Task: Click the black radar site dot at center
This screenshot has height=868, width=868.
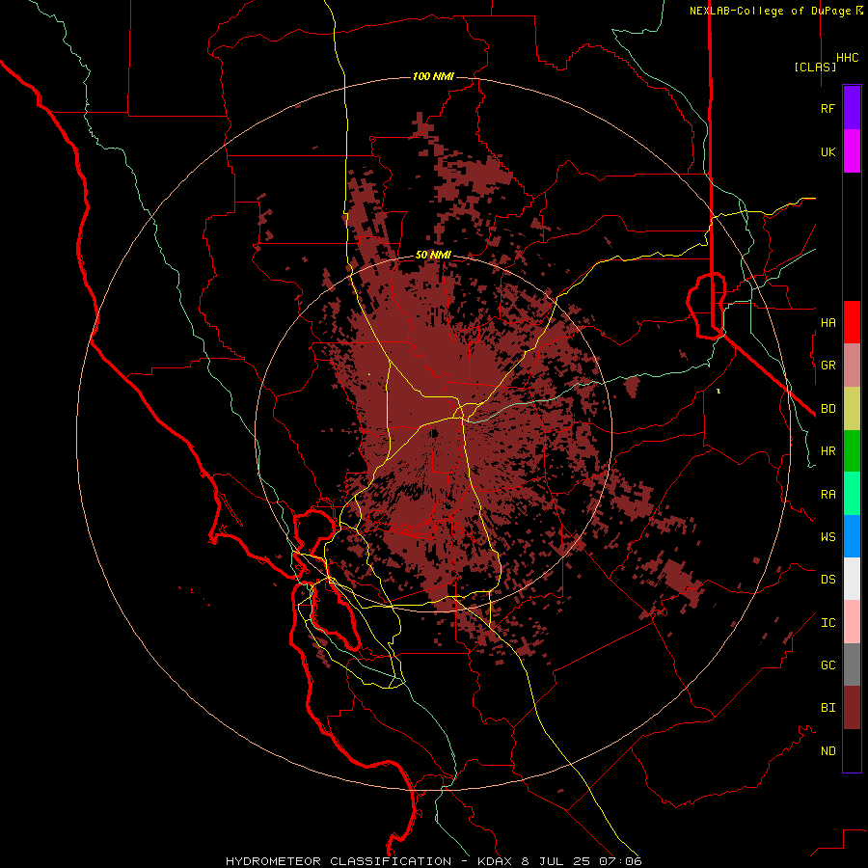Action: point(434,433)
